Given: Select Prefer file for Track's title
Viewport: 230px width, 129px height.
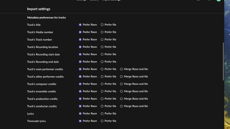Looking at the screenshot, I should click(102, 25).
